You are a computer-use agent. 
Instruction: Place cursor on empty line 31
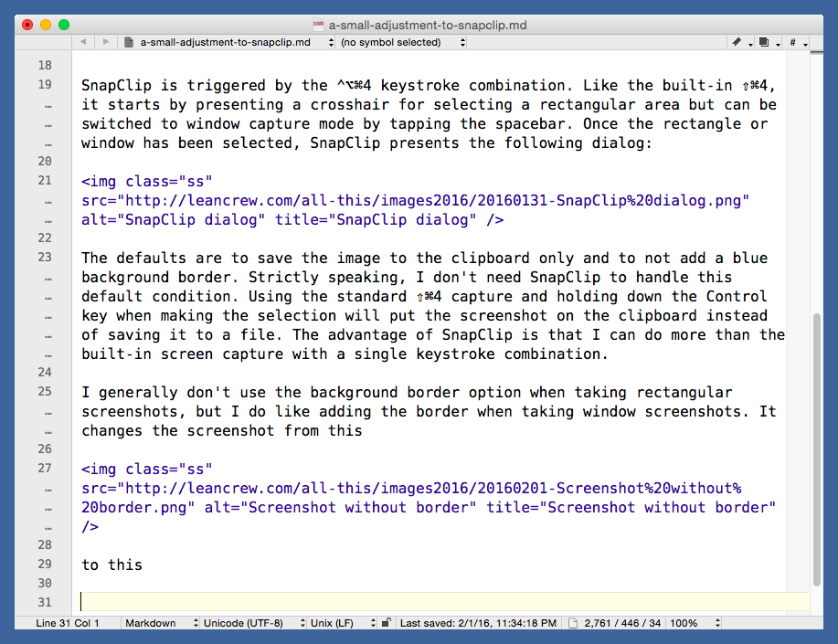click(439, 601)
